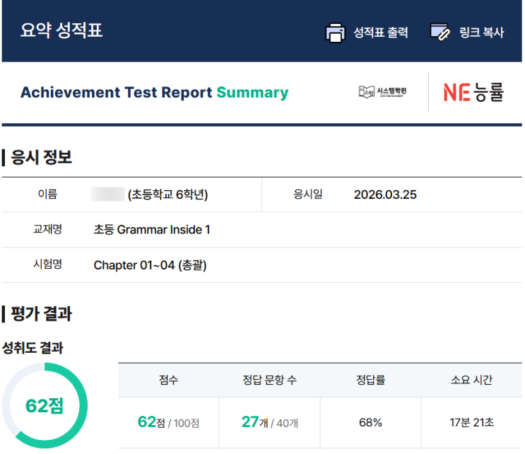
Task: Click the 응시 정보 section heading
Action: [41, 157]
